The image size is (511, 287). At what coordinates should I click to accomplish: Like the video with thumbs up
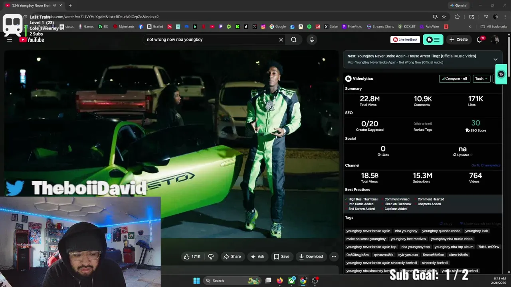pos(192,256)
